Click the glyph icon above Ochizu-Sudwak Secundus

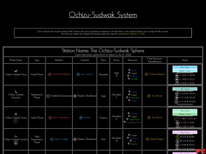tap(16, 91)
